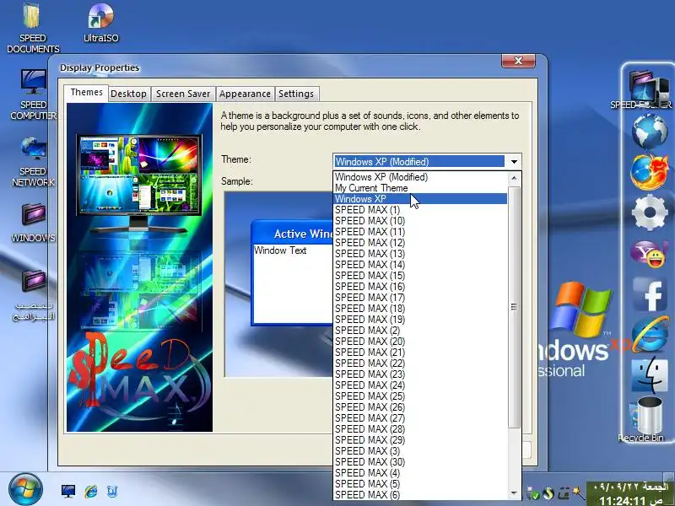Choose SPEED MAX (23) theme
Image resolution: width=675 pixels, height=506 pixels.
click(x=420, y=374)
